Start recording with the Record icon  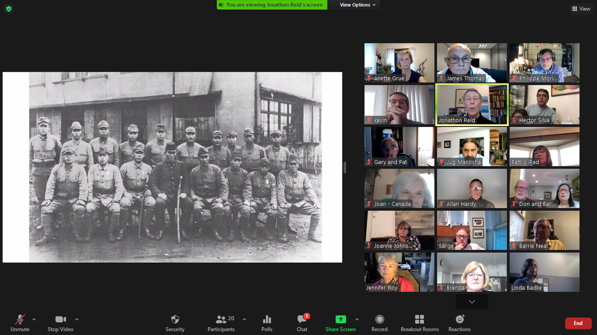(379, 320)
